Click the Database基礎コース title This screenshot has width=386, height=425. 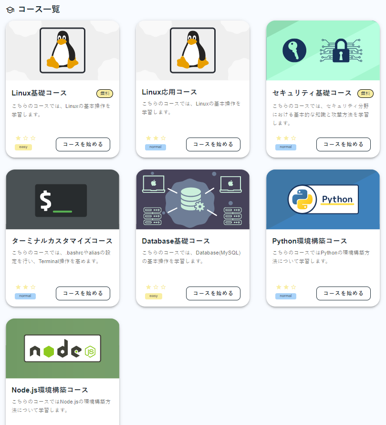coord(176,241)
